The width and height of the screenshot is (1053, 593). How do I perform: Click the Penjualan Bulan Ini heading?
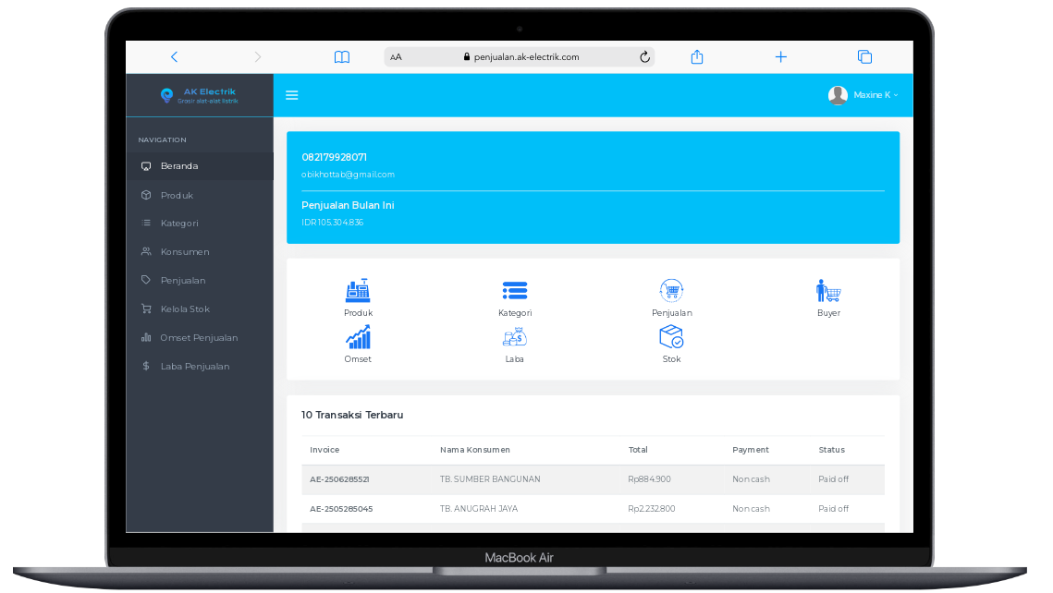348,205
